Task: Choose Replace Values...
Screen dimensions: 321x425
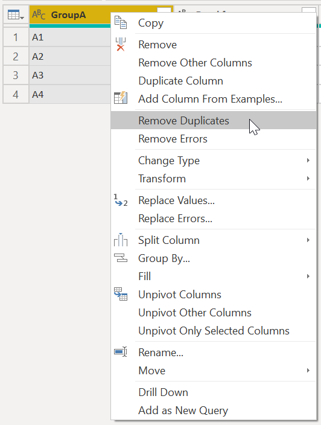Action: pos(214,200)
